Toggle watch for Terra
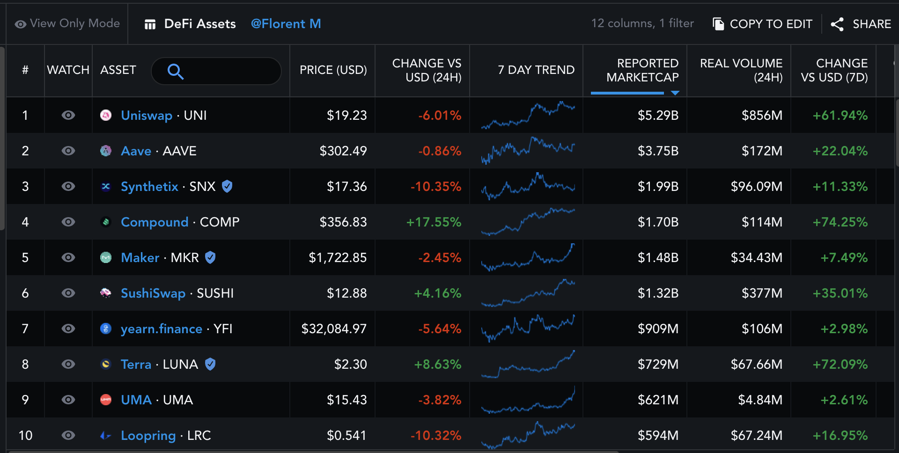The image size is (899, 453). coord(68,364)
